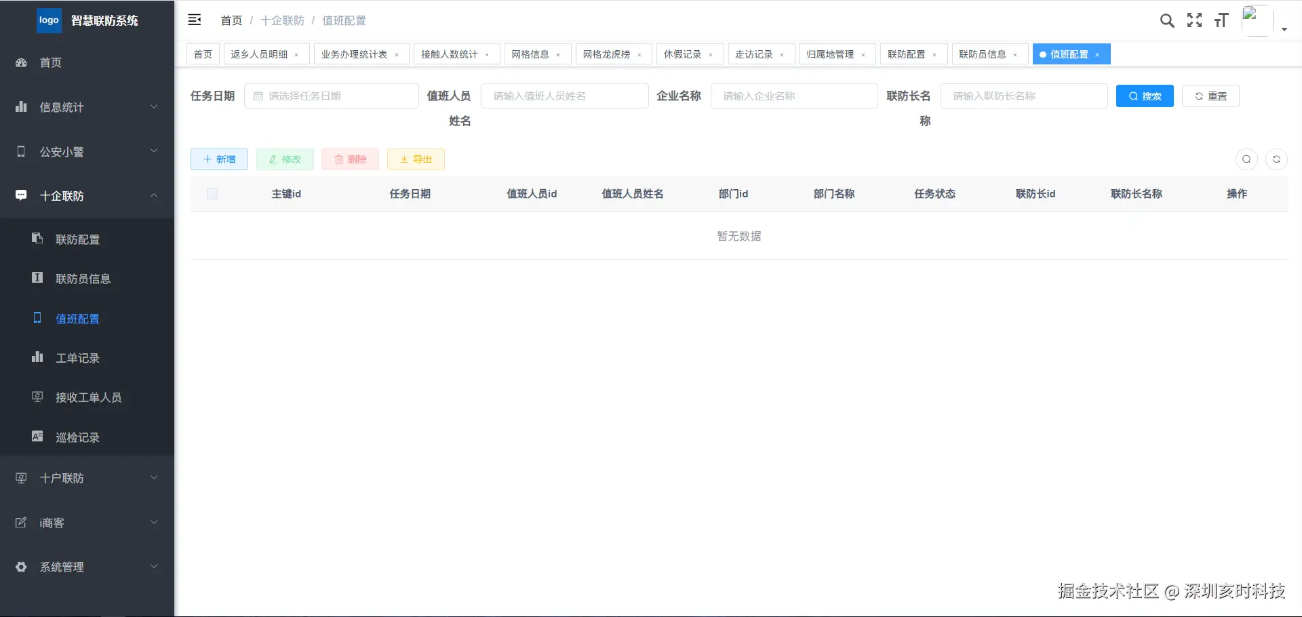Expand the 信息统计 sidebar menu

coord(87,107)
